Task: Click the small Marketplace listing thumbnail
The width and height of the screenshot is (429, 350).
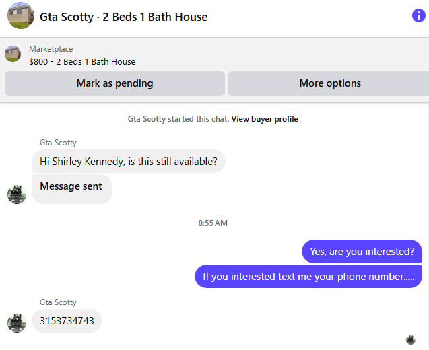Action: (13, 55)
